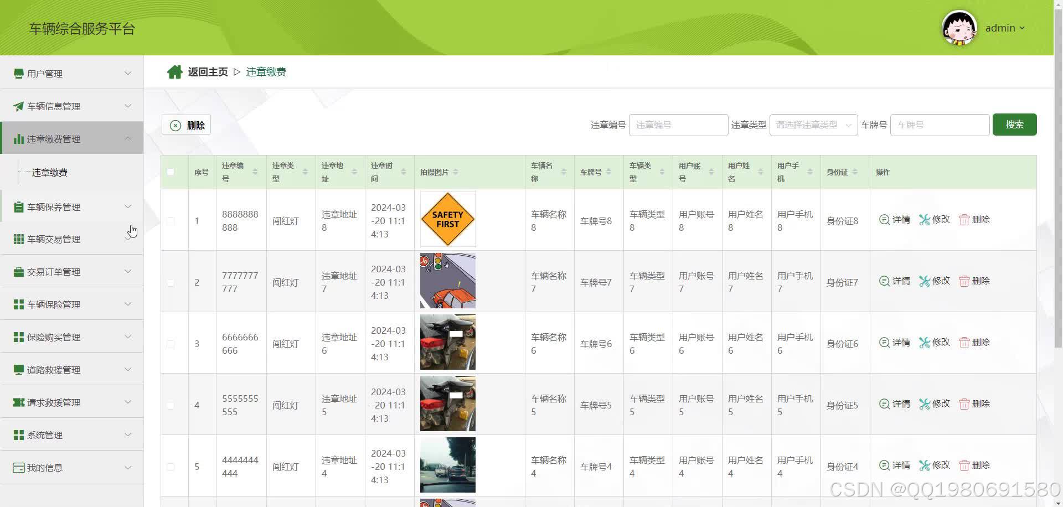This screenshot has width=1063, height=507.
Task: Click the admin avatar picture
Action: tap(959, 28)
